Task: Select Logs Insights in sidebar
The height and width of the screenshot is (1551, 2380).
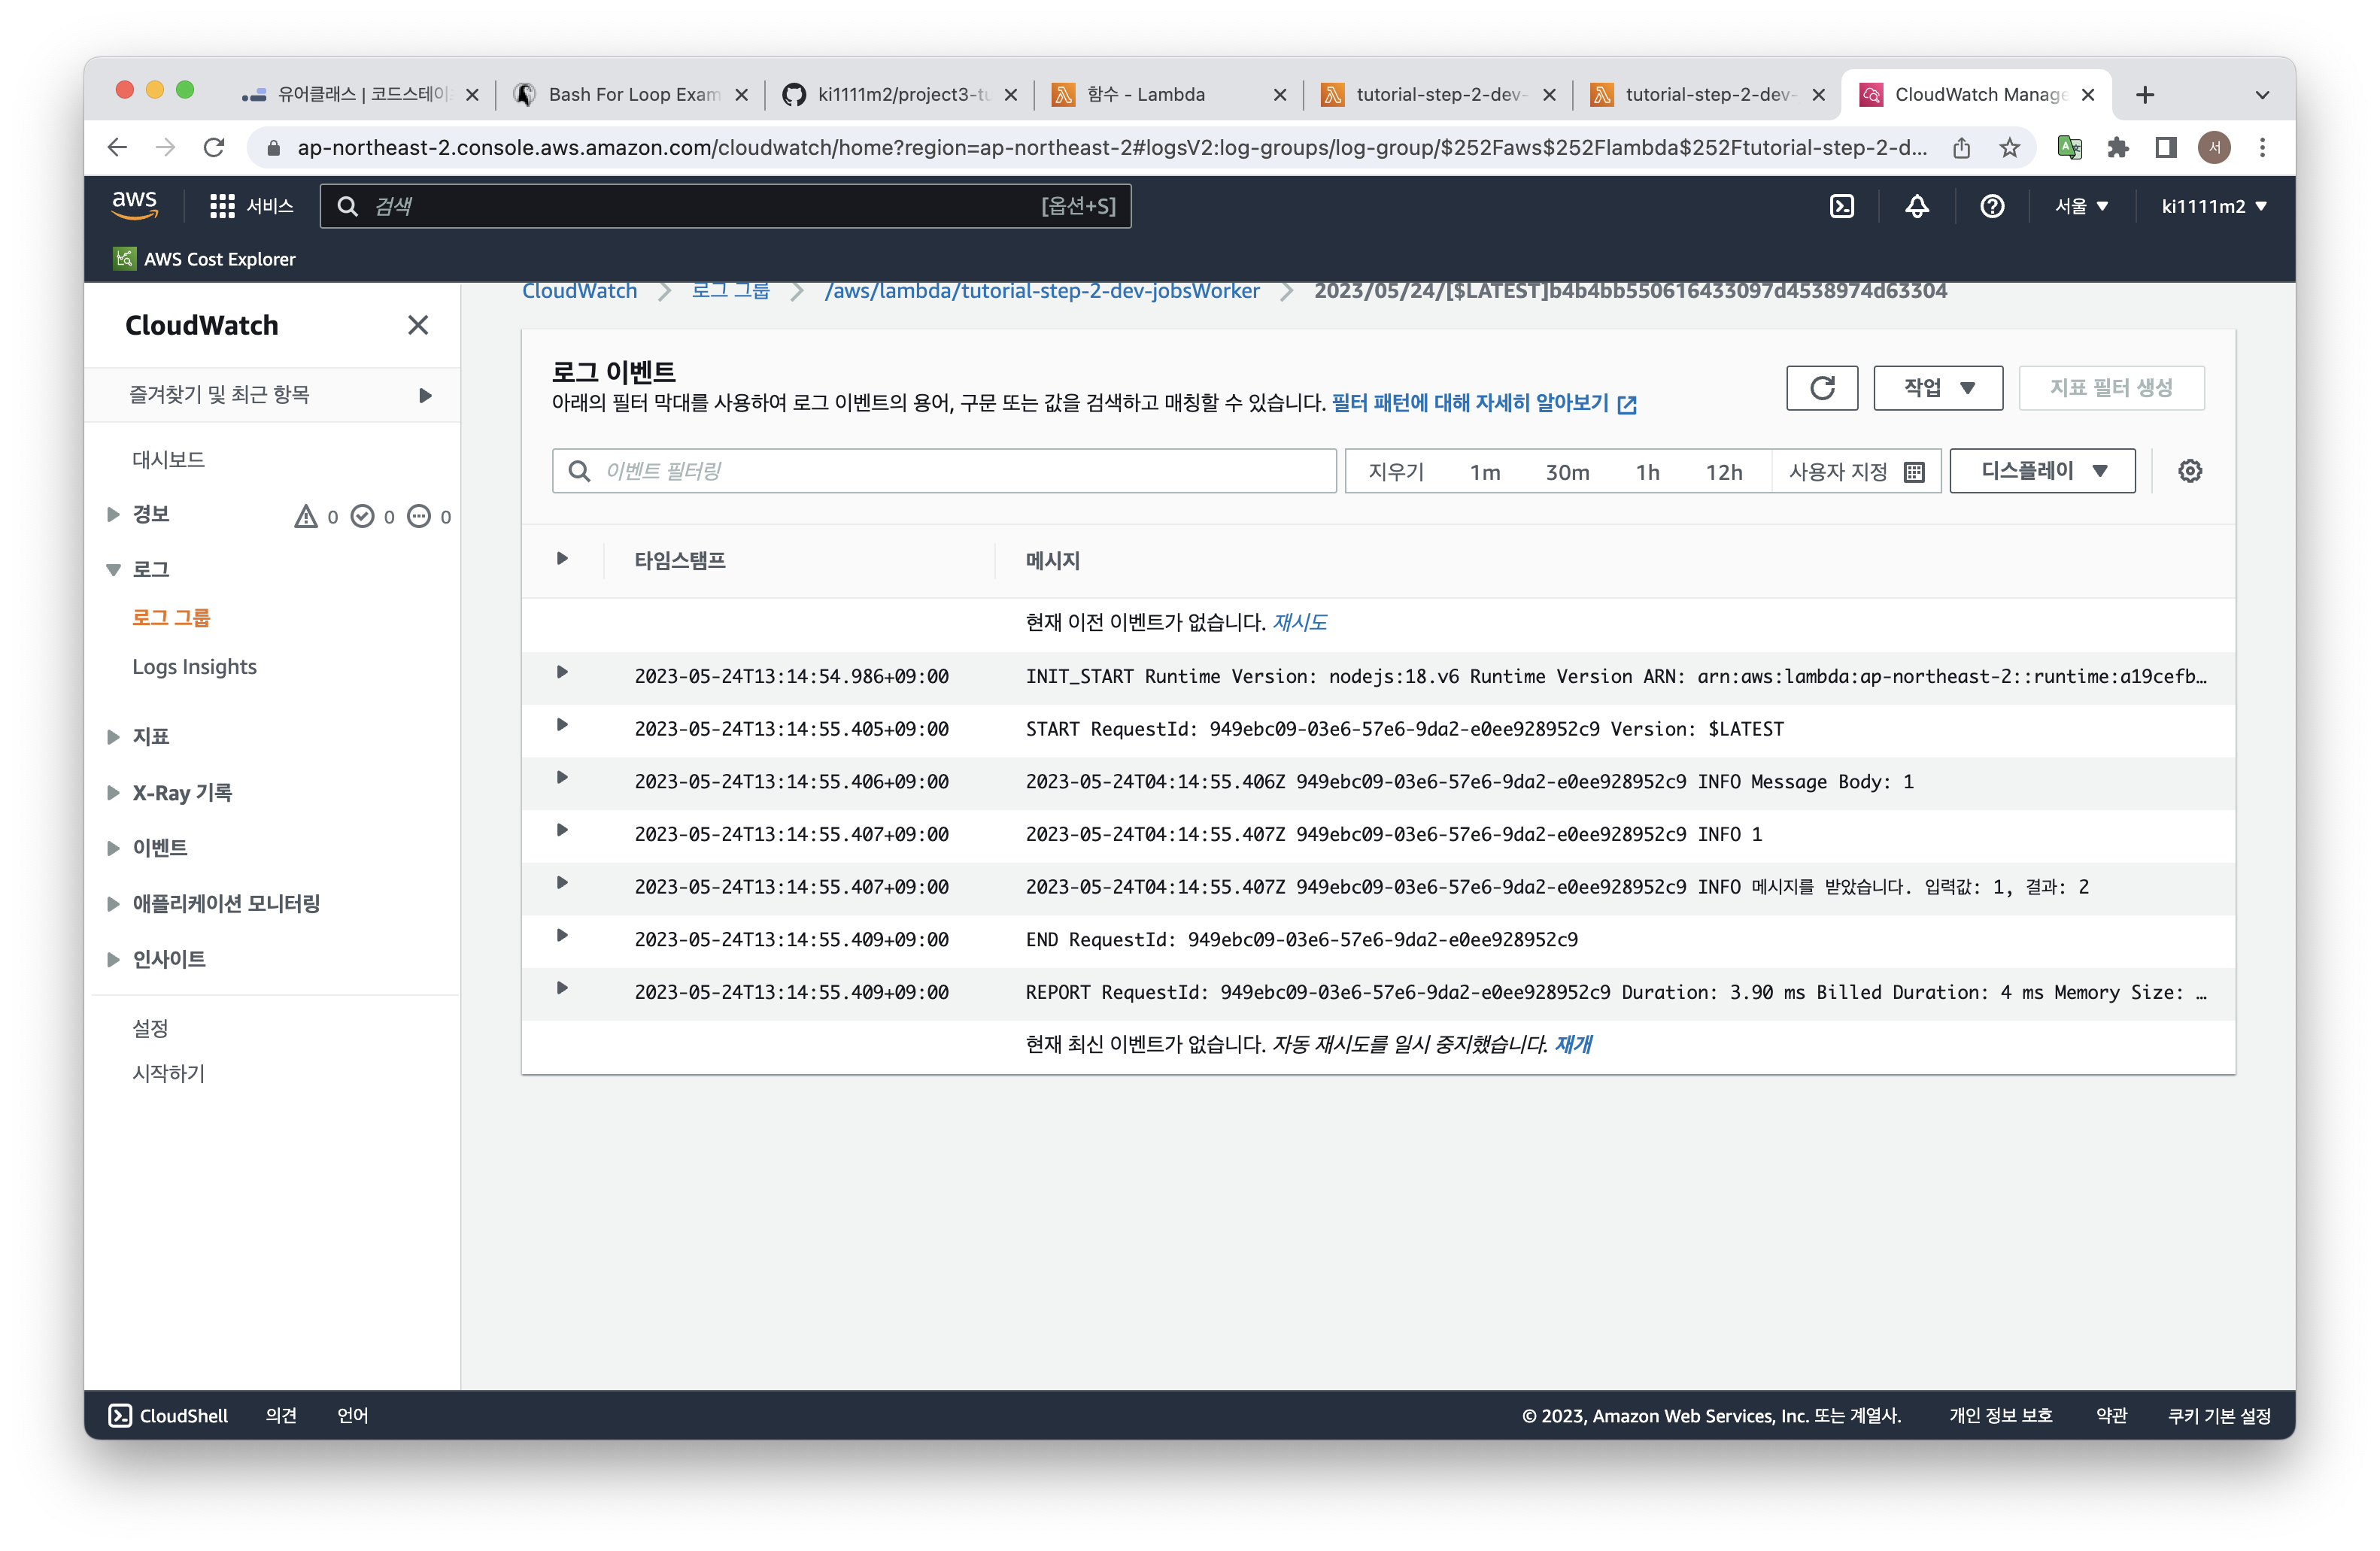Action: [194, 667]
